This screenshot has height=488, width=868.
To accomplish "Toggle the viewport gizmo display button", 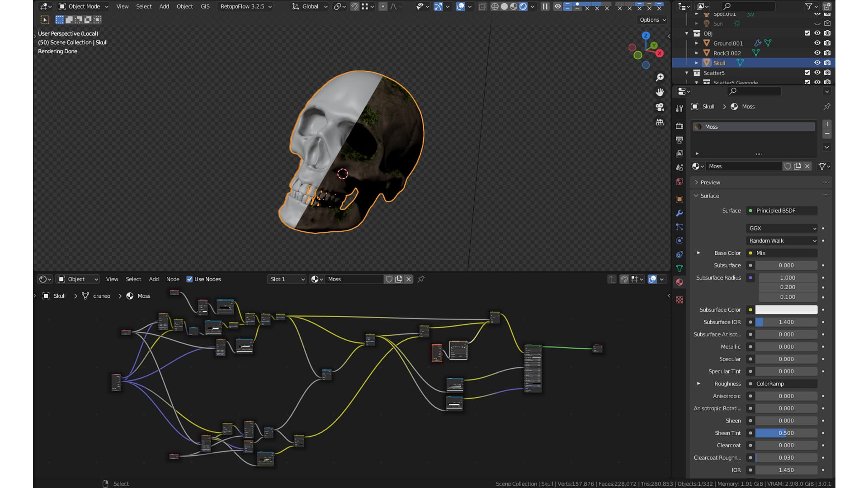I will (x=438, y=6).
